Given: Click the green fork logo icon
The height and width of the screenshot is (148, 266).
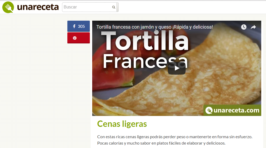Looking at the screenshot, I should tap(8, 7).
